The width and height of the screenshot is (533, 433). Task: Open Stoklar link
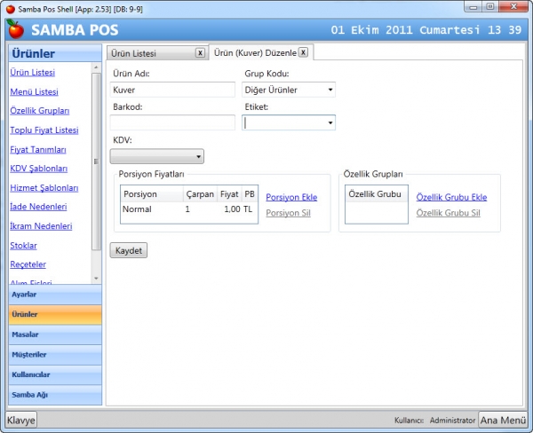[23, 245]
